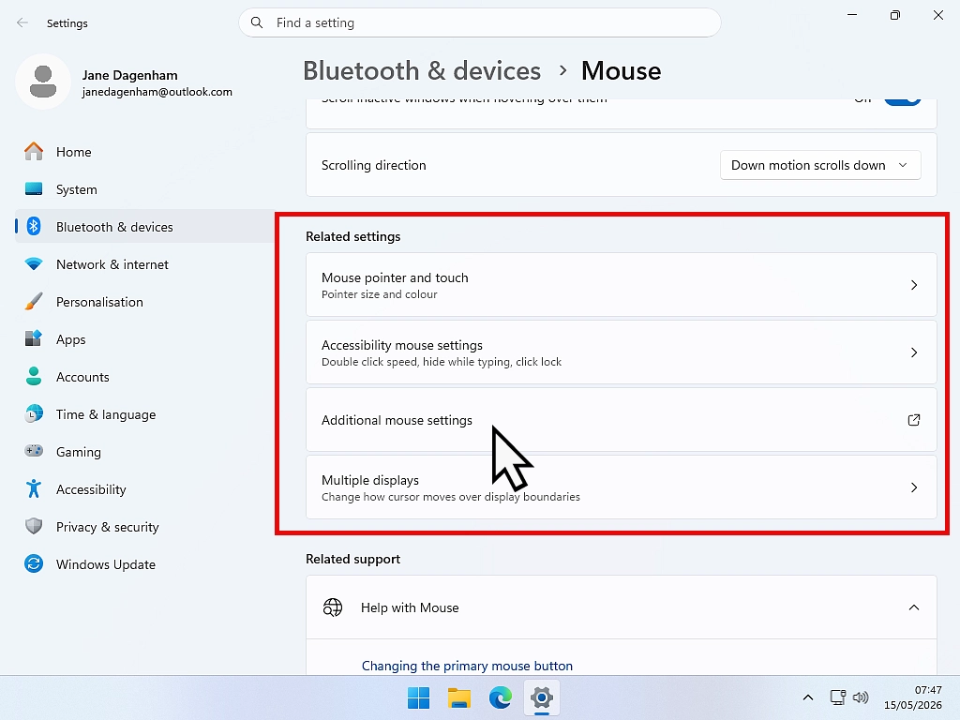The image size is (960, 720).
Task: Open Personalisation settings
Action: [x=144, y=302]
